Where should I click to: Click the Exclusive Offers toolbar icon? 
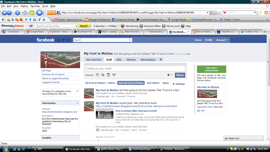(x=141, y=26)
